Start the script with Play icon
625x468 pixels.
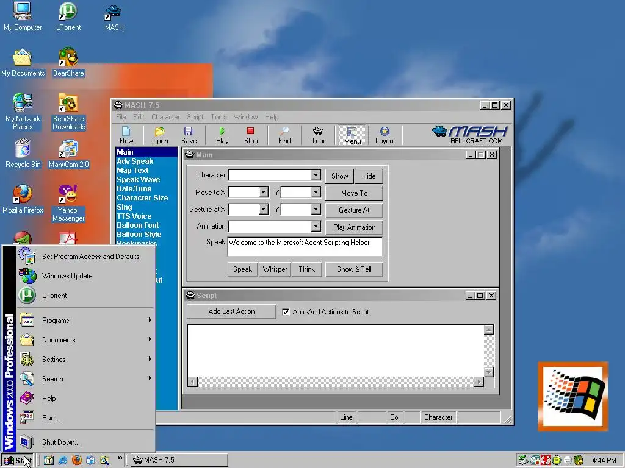(x=222, y=135)
